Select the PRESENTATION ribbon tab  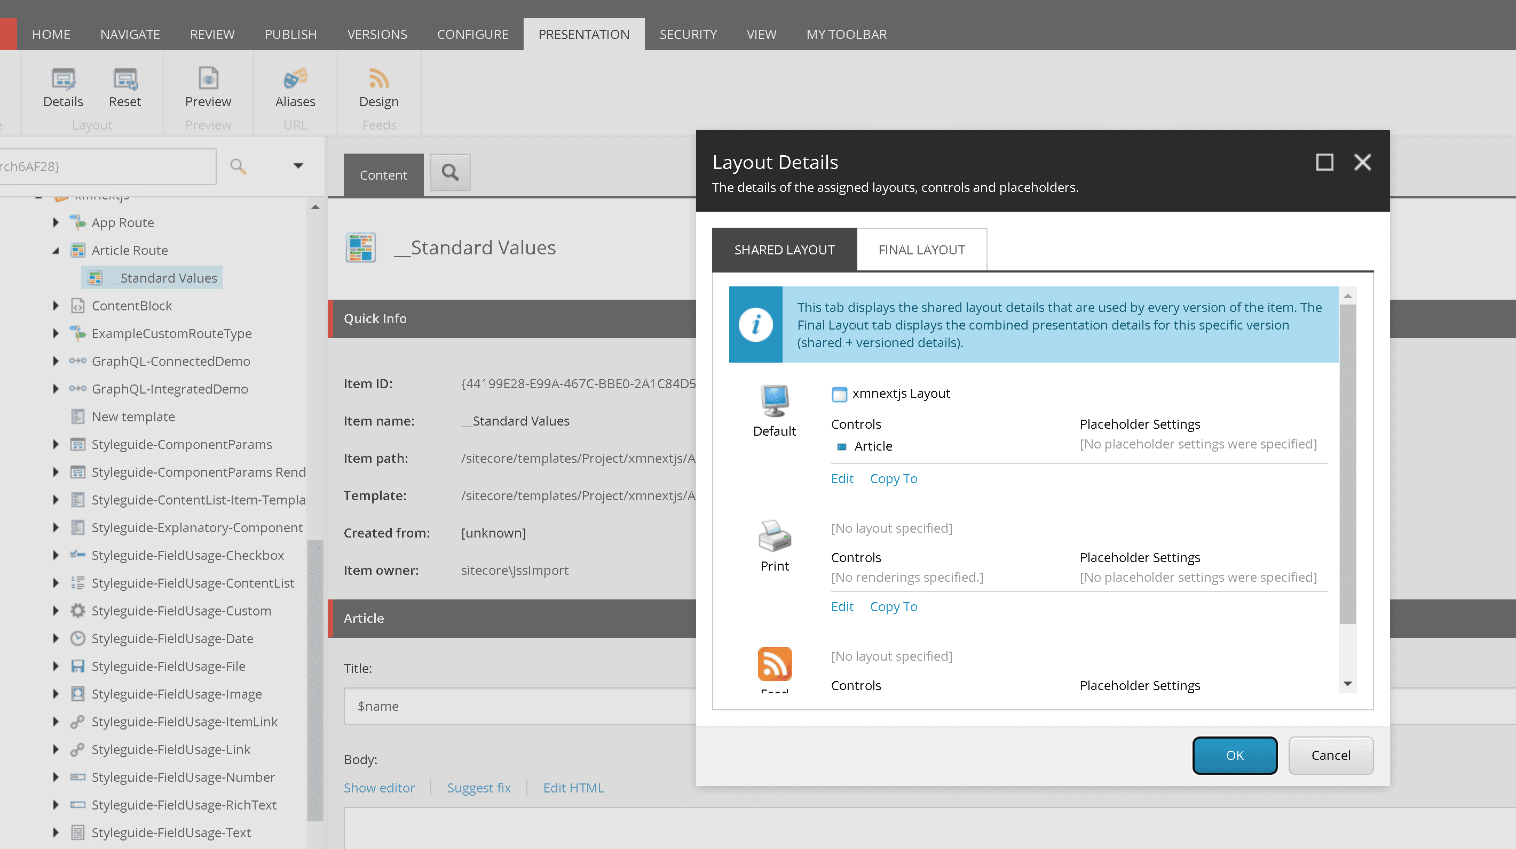(x=584, y=33)
